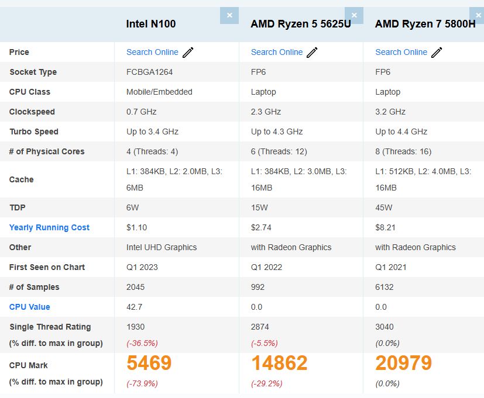Image resolution: width=484 pixels, height=398 pixels.
Task: Click the 2.3 GHz clockspeed value
Action: 266,112
